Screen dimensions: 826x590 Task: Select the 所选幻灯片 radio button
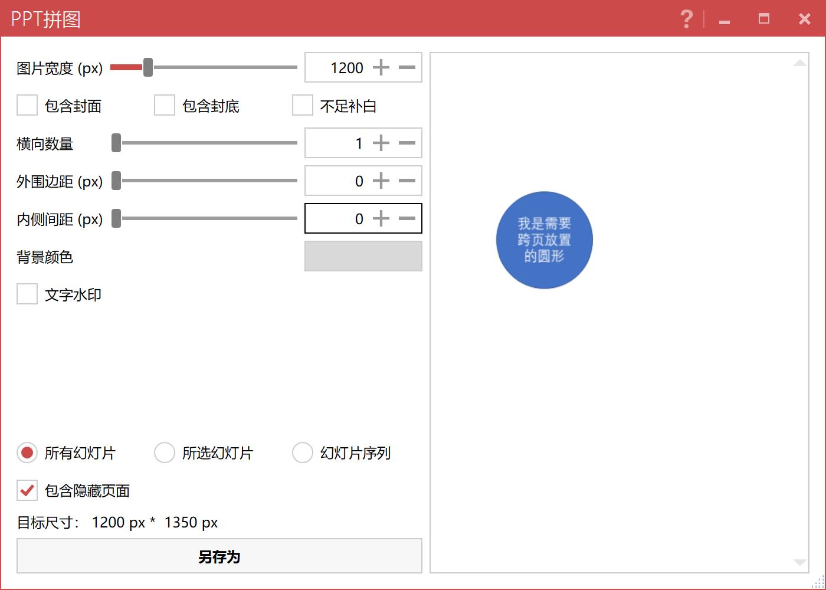(x=165, y=453)
